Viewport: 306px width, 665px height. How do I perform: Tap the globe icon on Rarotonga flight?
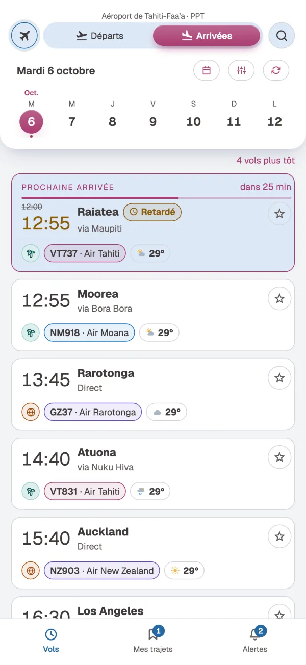point(30,412)
